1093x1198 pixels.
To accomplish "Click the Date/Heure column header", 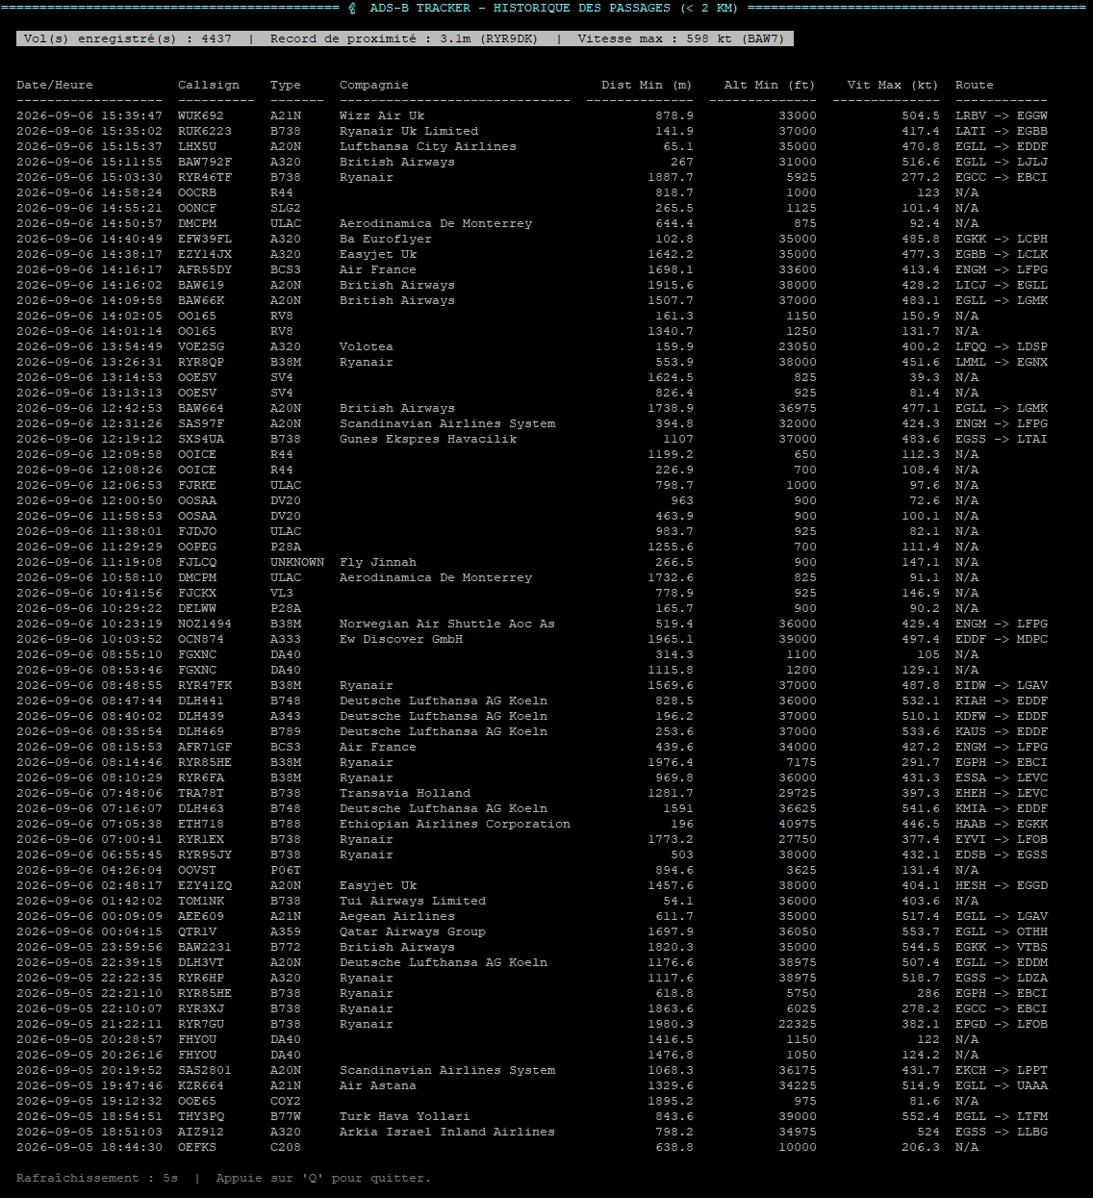I will (x=55, y=85).
